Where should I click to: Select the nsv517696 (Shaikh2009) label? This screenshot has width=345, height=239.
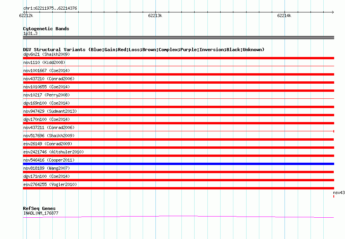(x=49, y=136)
